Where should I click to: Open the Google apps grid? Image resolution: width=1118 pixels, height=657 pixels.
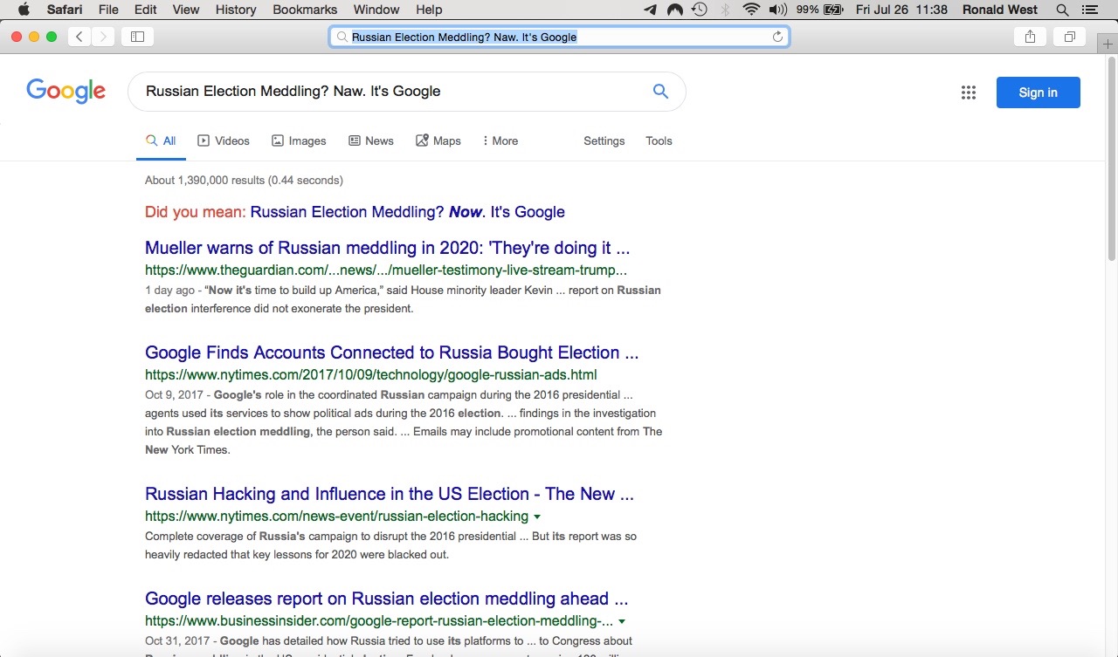tap(968, 92)
